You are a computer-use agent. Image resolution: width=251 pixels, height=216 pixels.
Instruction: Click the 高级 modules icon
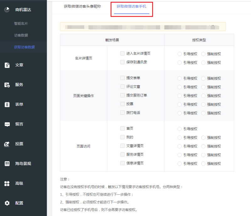7,183
